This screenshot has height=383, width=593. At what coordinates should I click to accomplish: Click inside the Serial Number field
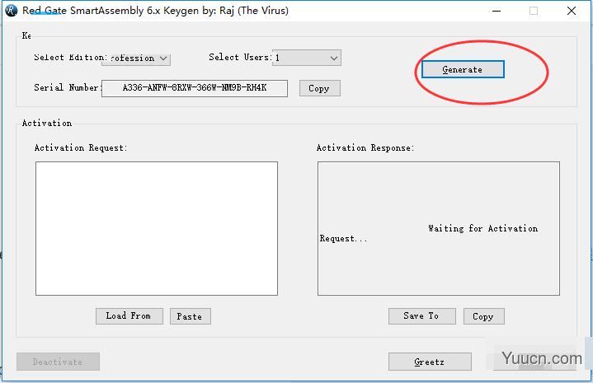pos(195,88)
